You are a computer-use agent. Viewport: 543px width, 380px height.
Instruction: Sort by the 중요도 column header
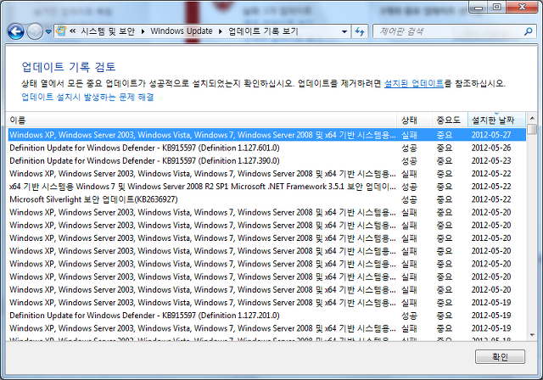pyautogui.click(x=450, y=120)
